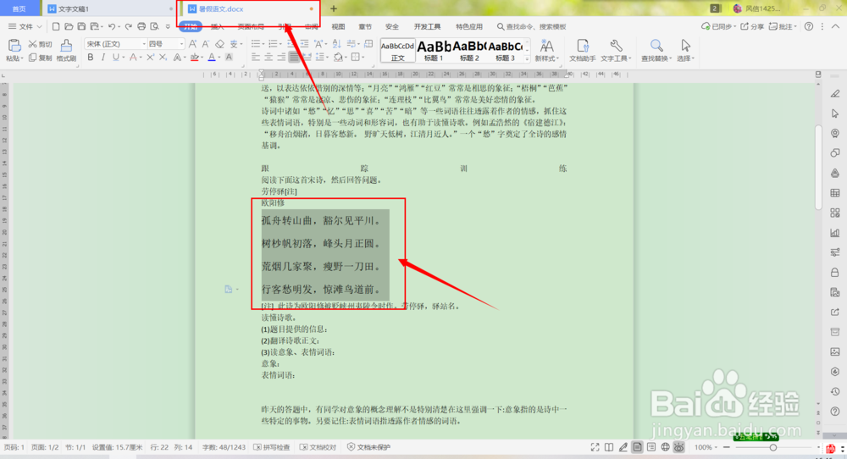Toggle italic formatting
This screenshot has height=459, width=847.
point(102,58)
